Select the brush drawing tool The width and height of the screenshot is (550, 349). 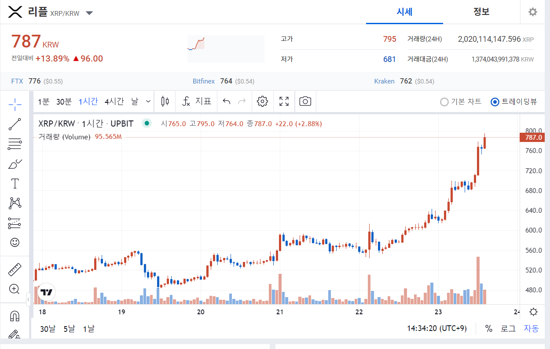(15, 164)
